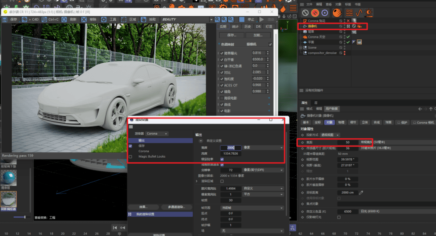Click the Corona 天空 sky object icon

pos(305,37)
